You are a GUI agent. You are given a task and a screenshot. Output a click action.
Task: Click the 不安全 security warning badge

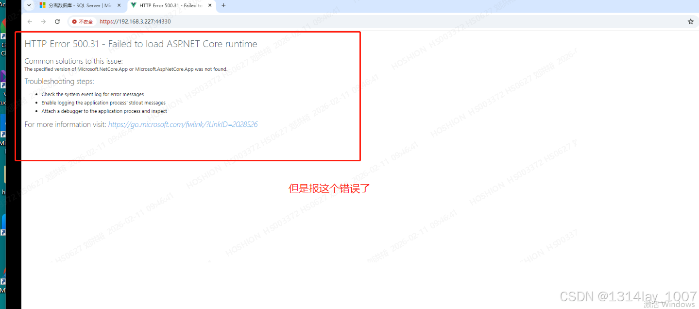82,22
